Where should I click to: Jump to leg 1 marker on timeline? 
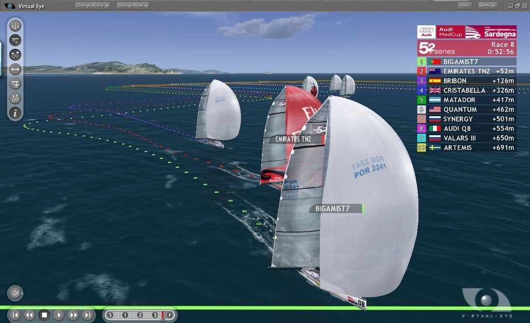(125, 315)
